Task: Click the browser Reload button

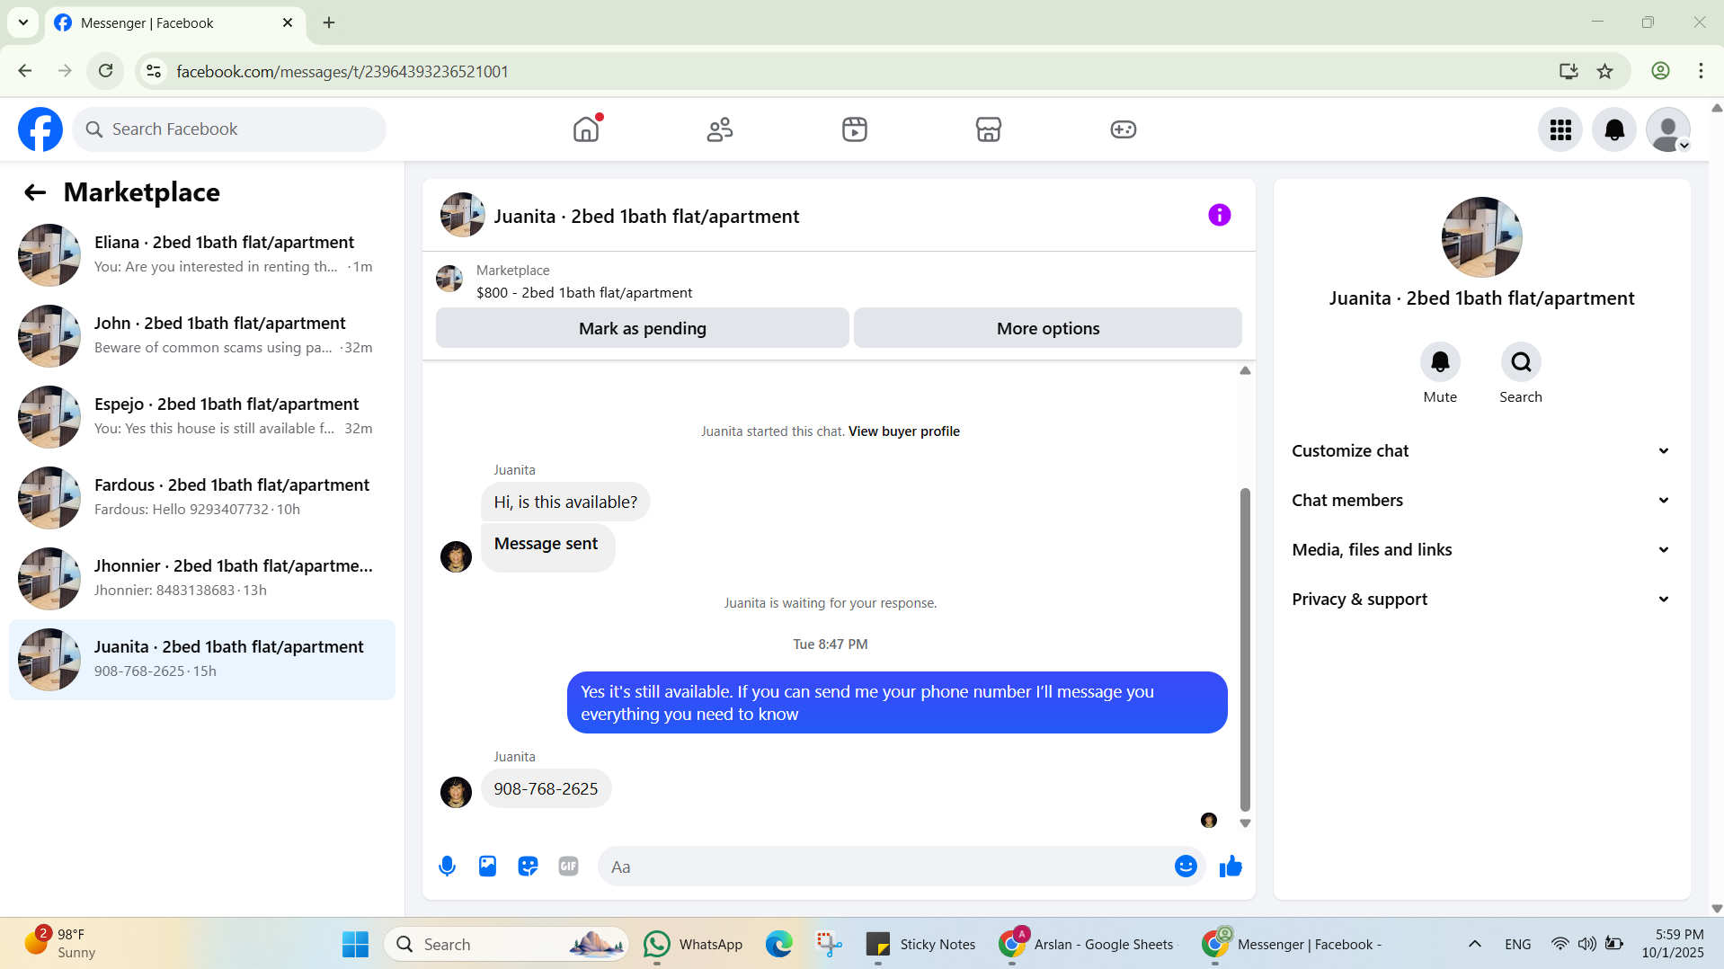Action: [x=106, y=71]
